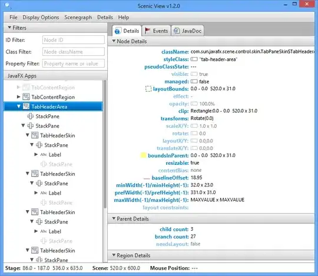This screenshot has width=318, height=276.
Task: Click the Scenic View magnifier title icon
Action: 8,5
